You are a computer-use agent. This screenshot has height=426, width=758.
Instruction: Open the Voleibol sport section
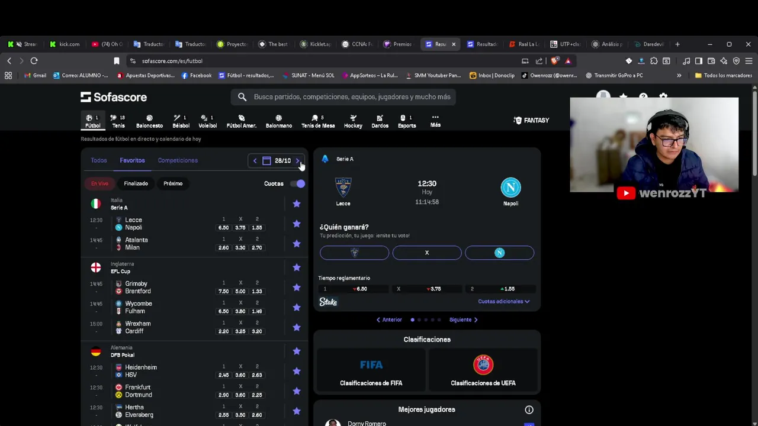(207, 121)
